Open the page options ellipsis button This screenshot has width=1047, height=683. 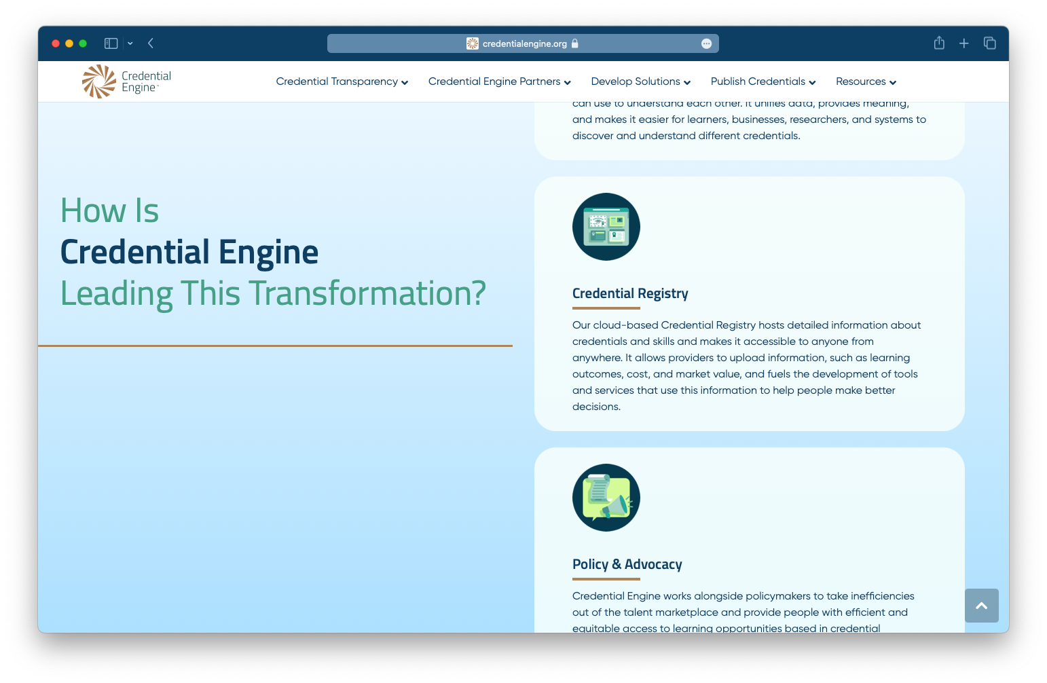(706, 43)
